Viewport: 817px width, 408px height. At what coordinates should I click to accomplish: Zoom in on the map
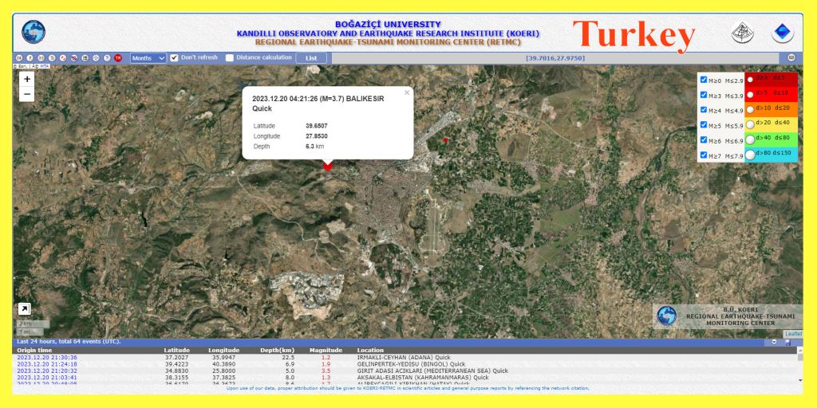27,79
